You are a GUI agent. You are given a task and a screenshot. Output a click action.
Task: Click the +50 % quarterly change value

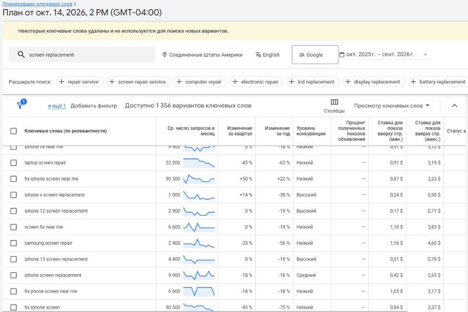(246, 179)
